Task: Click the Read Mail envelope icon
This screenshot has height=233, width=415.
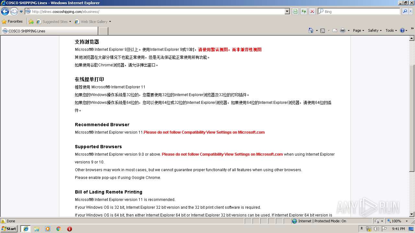Action: 335,30
